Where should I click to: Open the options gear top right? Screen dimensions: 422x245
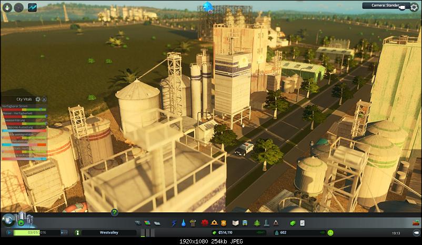[x=414, y=7]
